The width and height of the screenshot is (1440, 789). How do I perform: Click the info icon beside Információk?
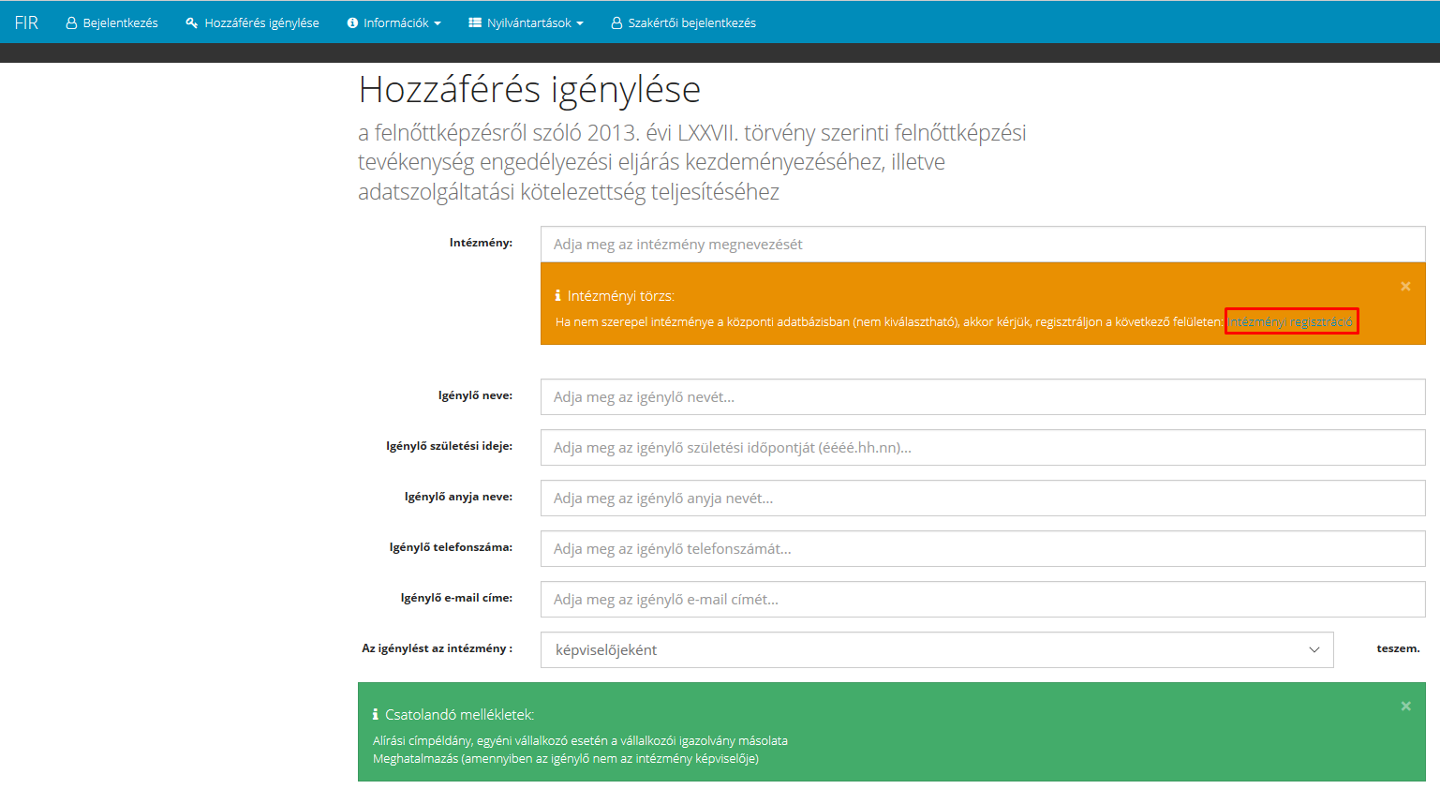(x=352, y=23)
